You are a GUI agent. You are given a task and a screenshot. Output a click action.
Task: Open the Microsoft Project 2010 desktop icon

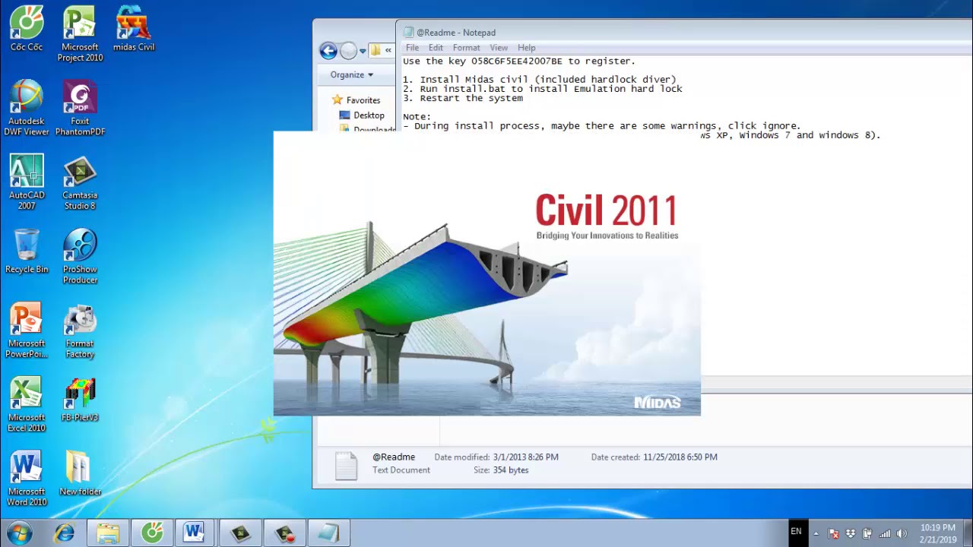pos(80,34)
